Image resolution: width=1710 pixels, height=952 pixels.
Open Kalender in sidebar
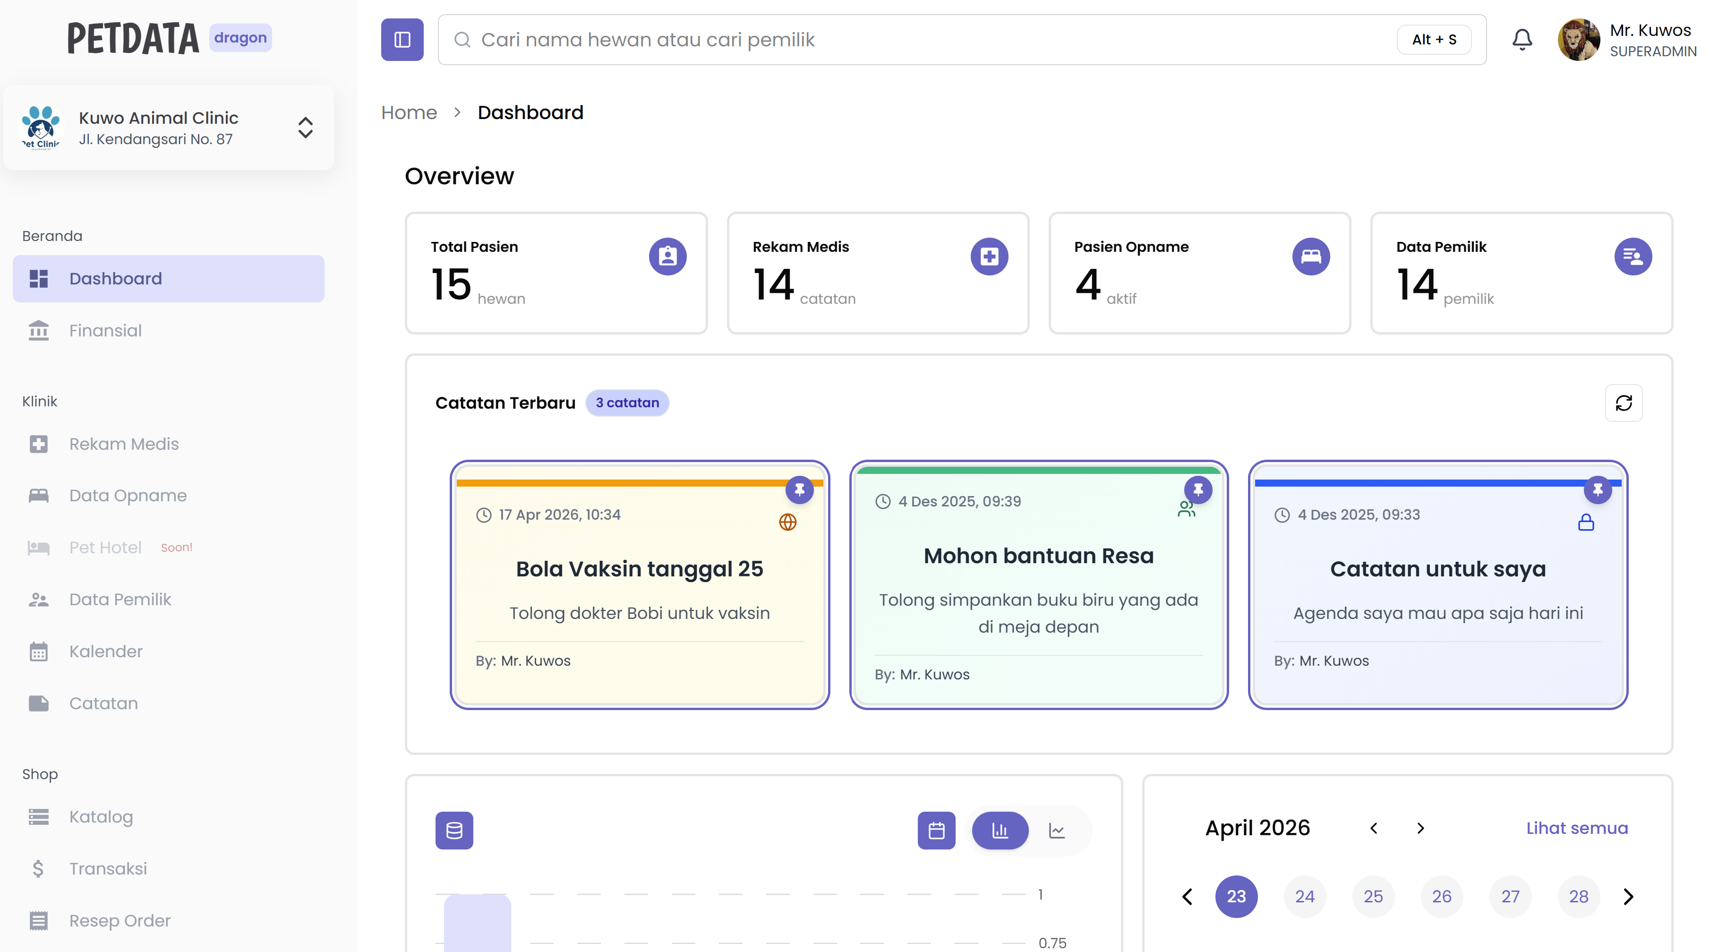[169, 651]
